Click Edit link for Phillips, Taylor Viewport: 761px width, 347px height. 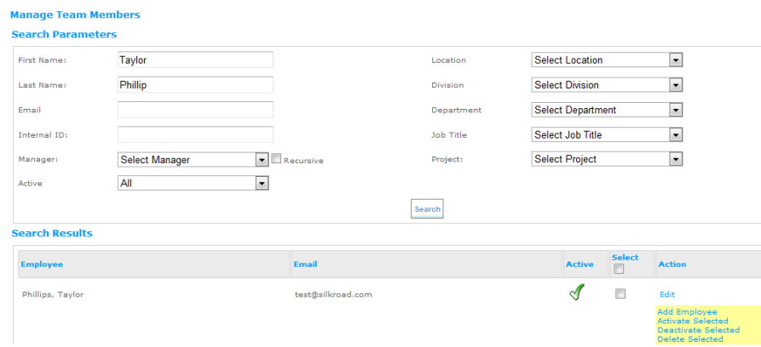point(667,294)
